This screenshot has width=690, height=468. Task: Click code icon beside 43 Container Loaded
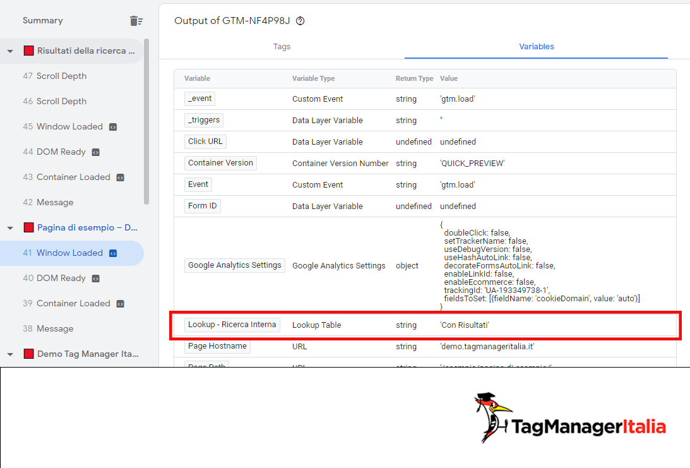pos(120,177)
